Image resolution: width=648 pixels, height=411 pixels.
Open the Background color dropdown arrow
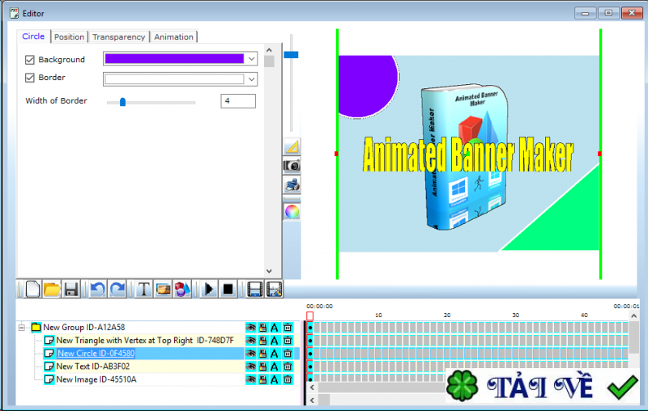(251, 59)
